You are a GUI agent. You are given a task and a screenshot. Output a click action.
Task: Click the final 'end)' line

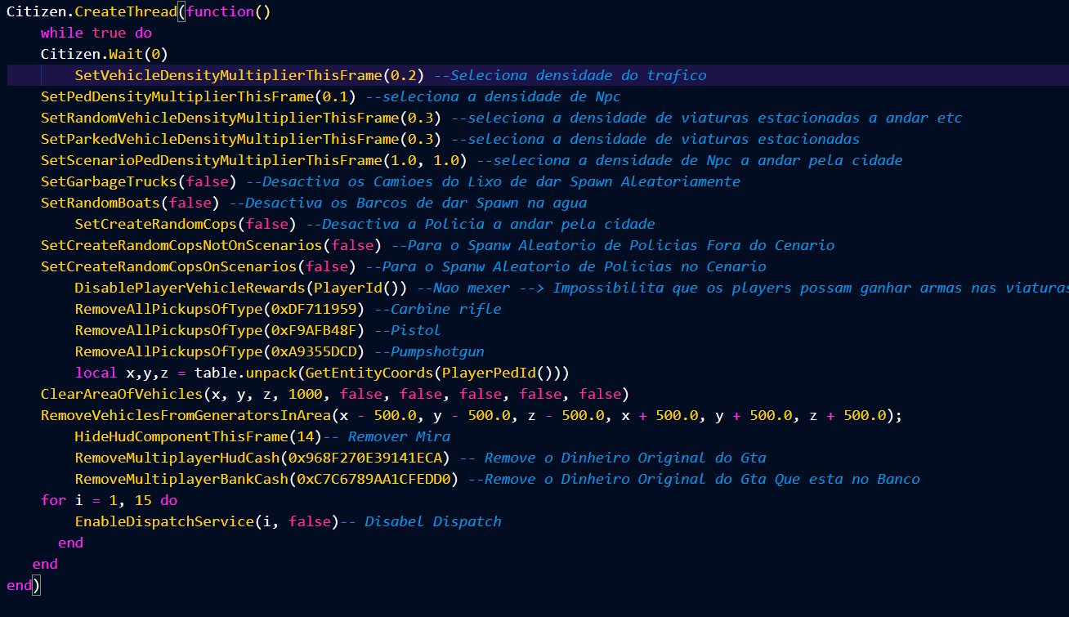click(x=23, y=585)
